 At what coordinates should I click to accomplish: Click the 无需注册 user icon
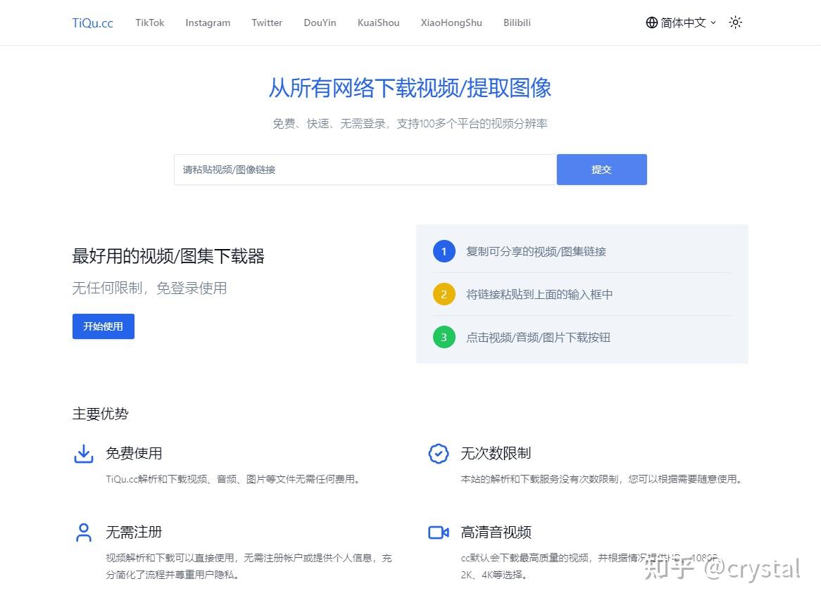(84, 533)
